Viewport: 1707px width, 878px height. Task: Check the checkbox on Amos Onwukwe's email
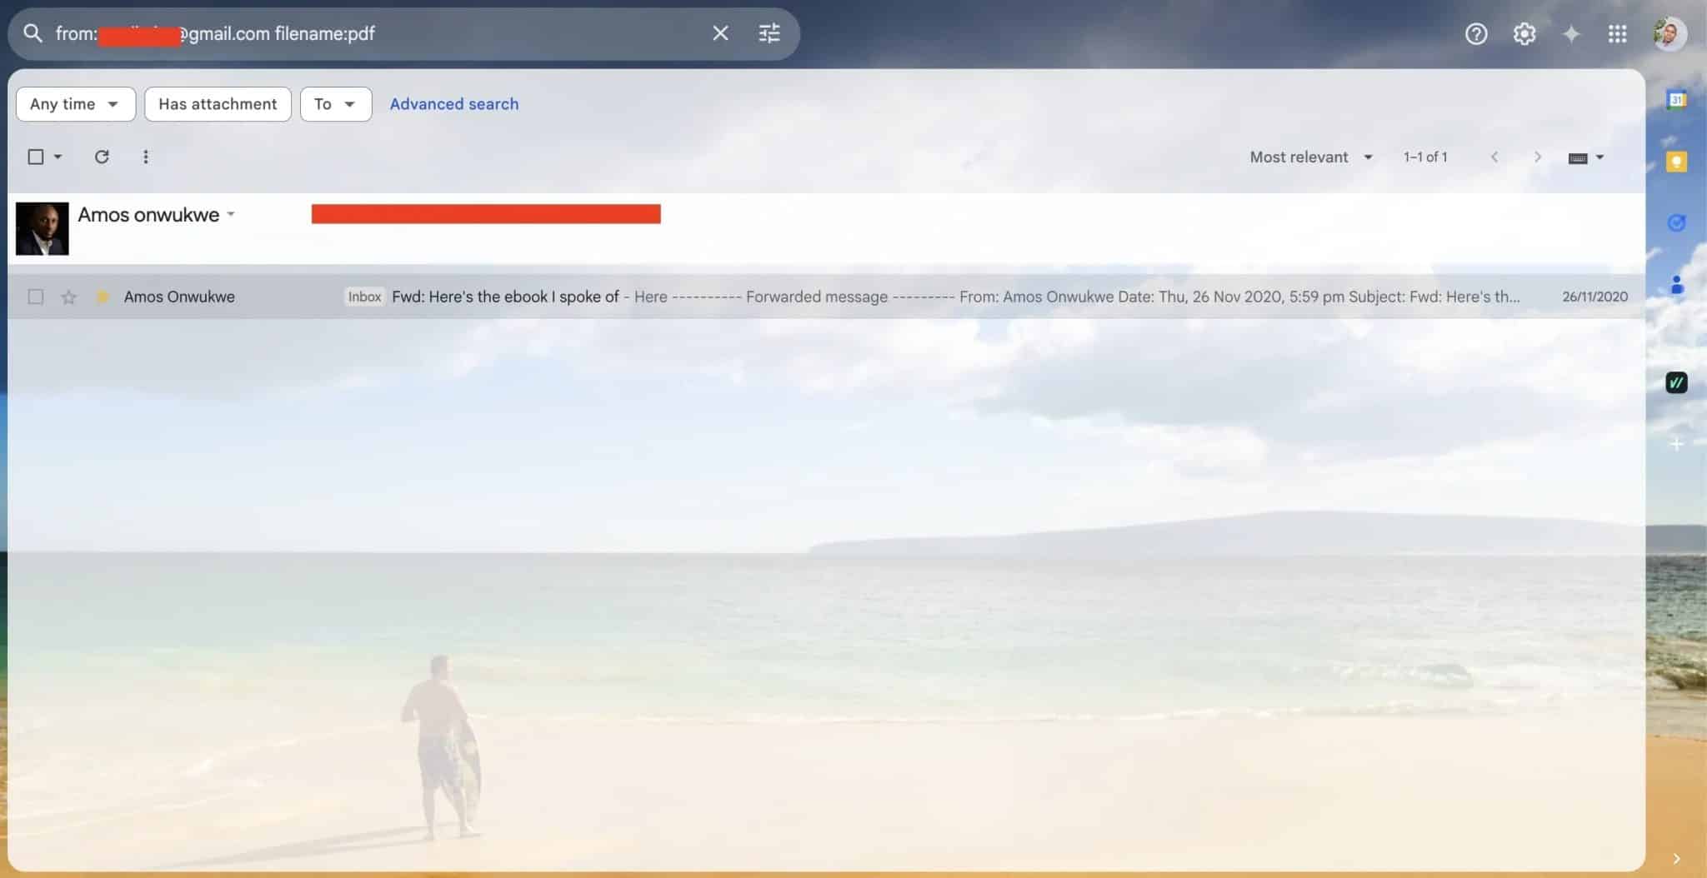(35, 297)
